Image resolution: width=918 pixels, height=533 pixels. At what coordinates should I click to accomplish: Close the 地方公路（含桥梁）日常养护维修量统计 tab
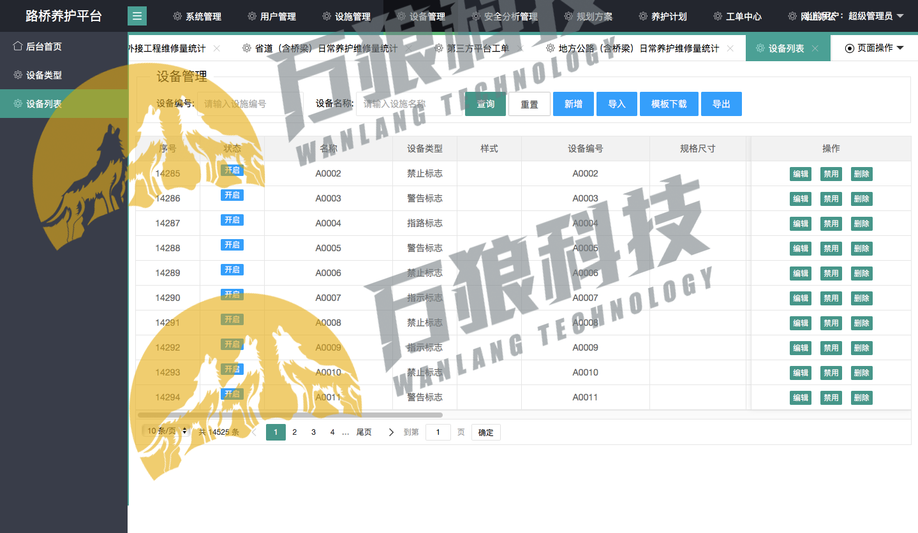(x=730, y=48)
